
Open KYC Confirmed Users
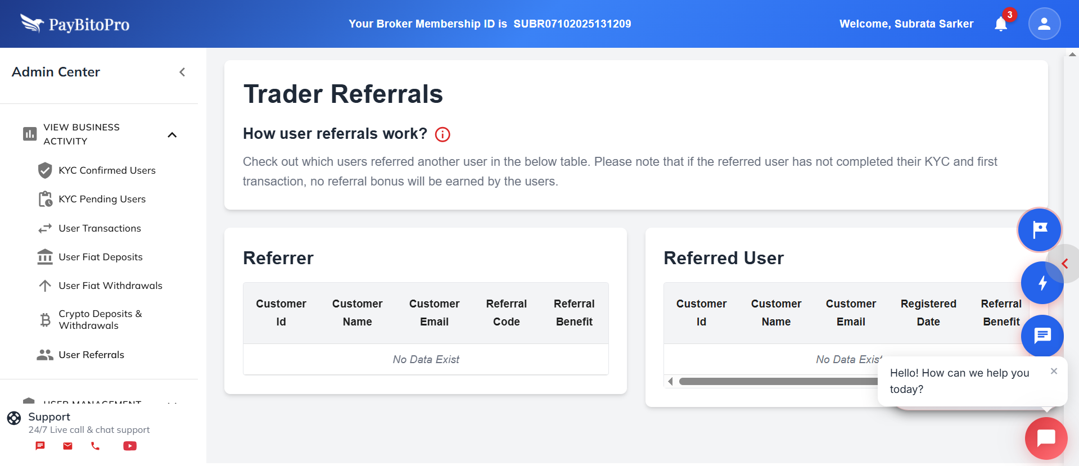107,170
